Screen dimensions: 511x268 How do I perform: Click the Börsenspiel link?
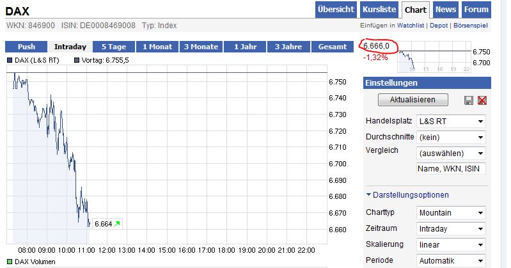(471, 26)
